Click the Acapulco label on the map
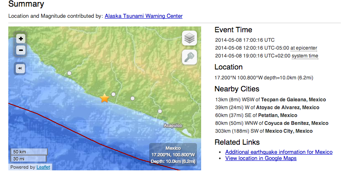Viewport: 347px width, 172px height. click(x=173, y=124)
